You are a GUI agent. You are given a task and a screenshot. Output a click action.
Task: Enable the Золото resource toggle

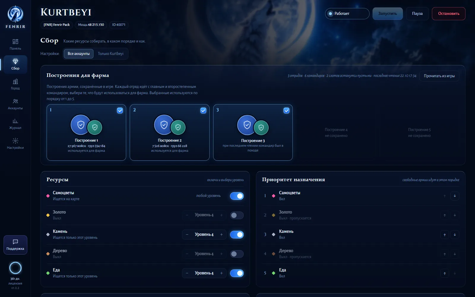[x=237, y=215]
